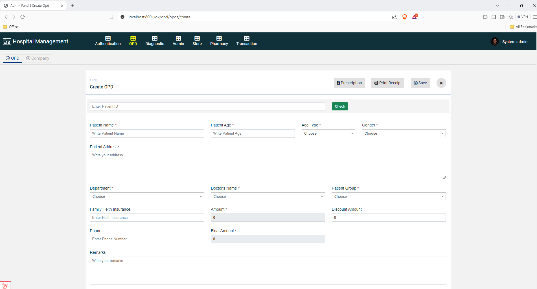Screen dimensions: 537x289
Task: Focus the Discount Amount field
Action: pyautogui.click(x=389, y=218)
